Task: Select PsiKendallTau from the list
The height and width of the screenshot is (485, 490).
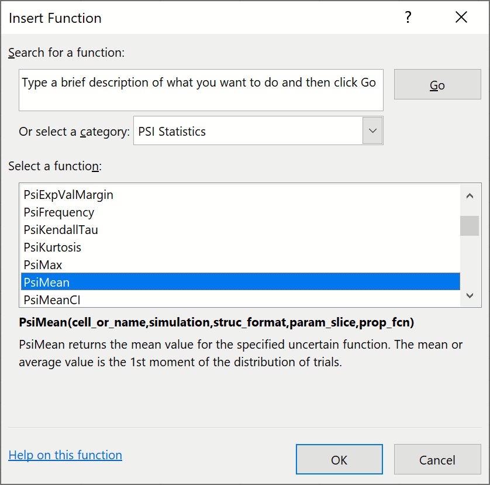Action: coord(61,230)
